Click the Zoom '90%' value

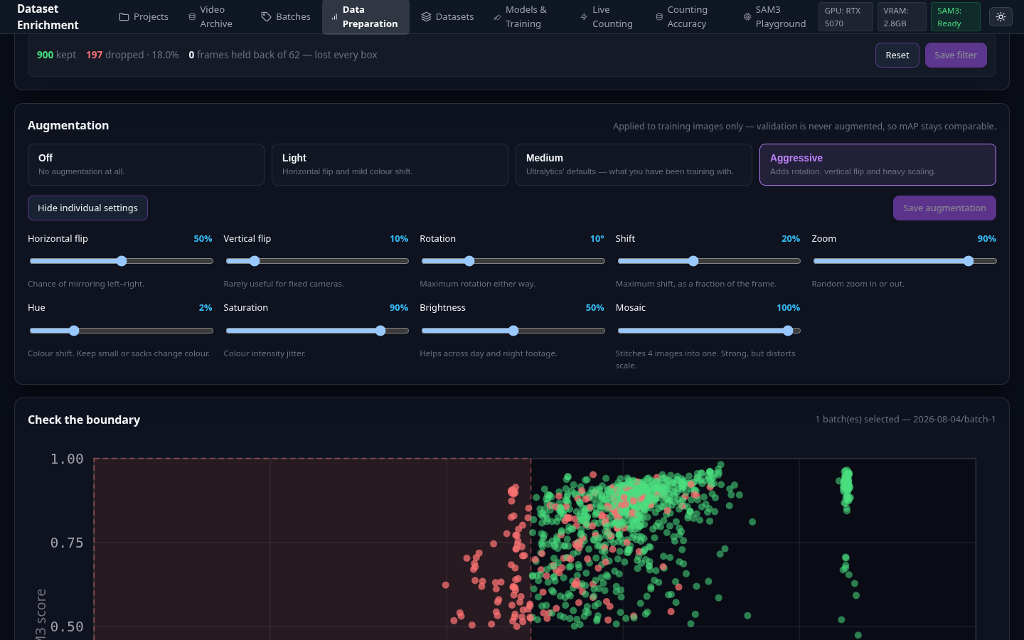(986, 239)
